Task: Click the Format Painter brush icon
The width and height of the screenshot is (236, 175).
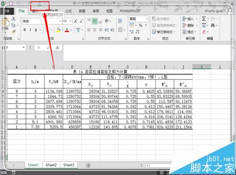Action: click(x=14, y=32)
